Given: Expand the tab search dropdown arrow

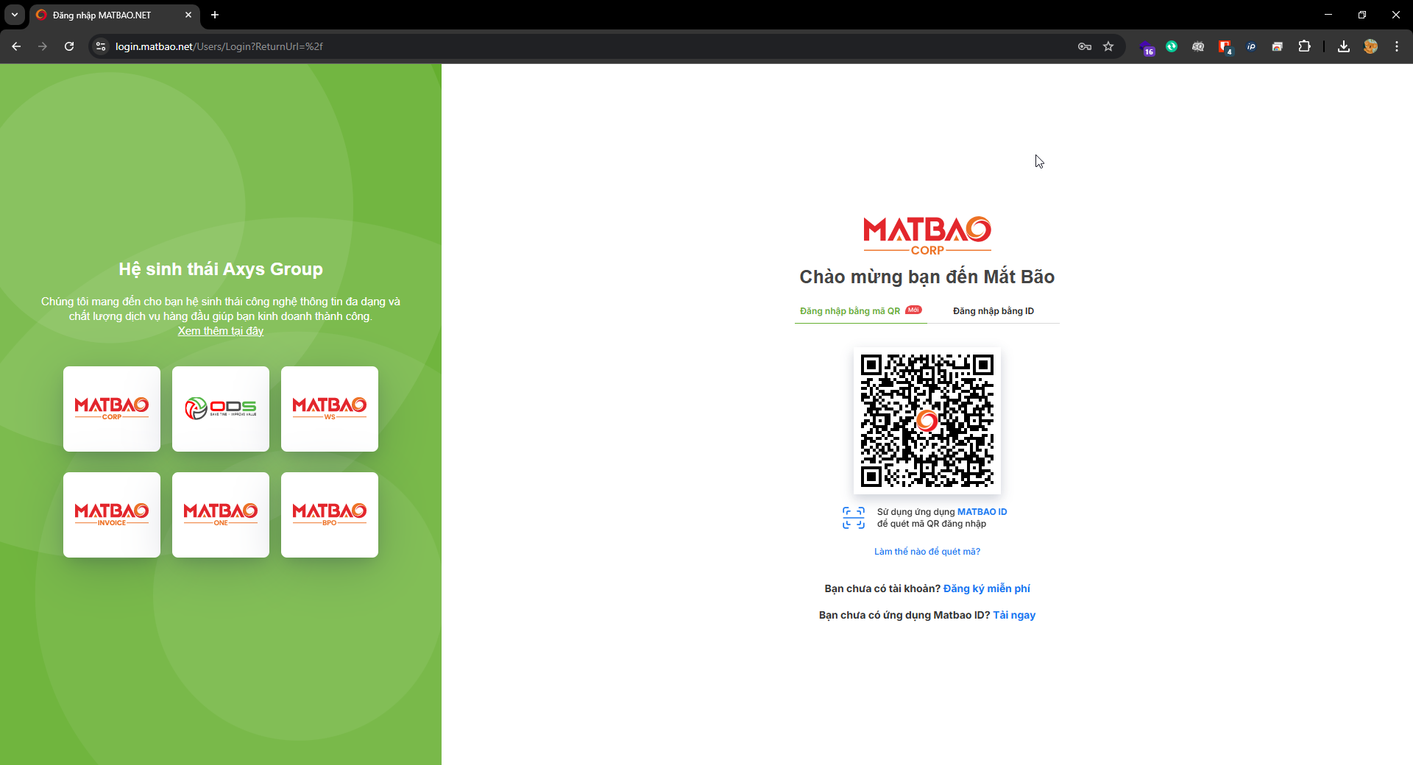Looking at the screenshot, I should click(15, 15).
